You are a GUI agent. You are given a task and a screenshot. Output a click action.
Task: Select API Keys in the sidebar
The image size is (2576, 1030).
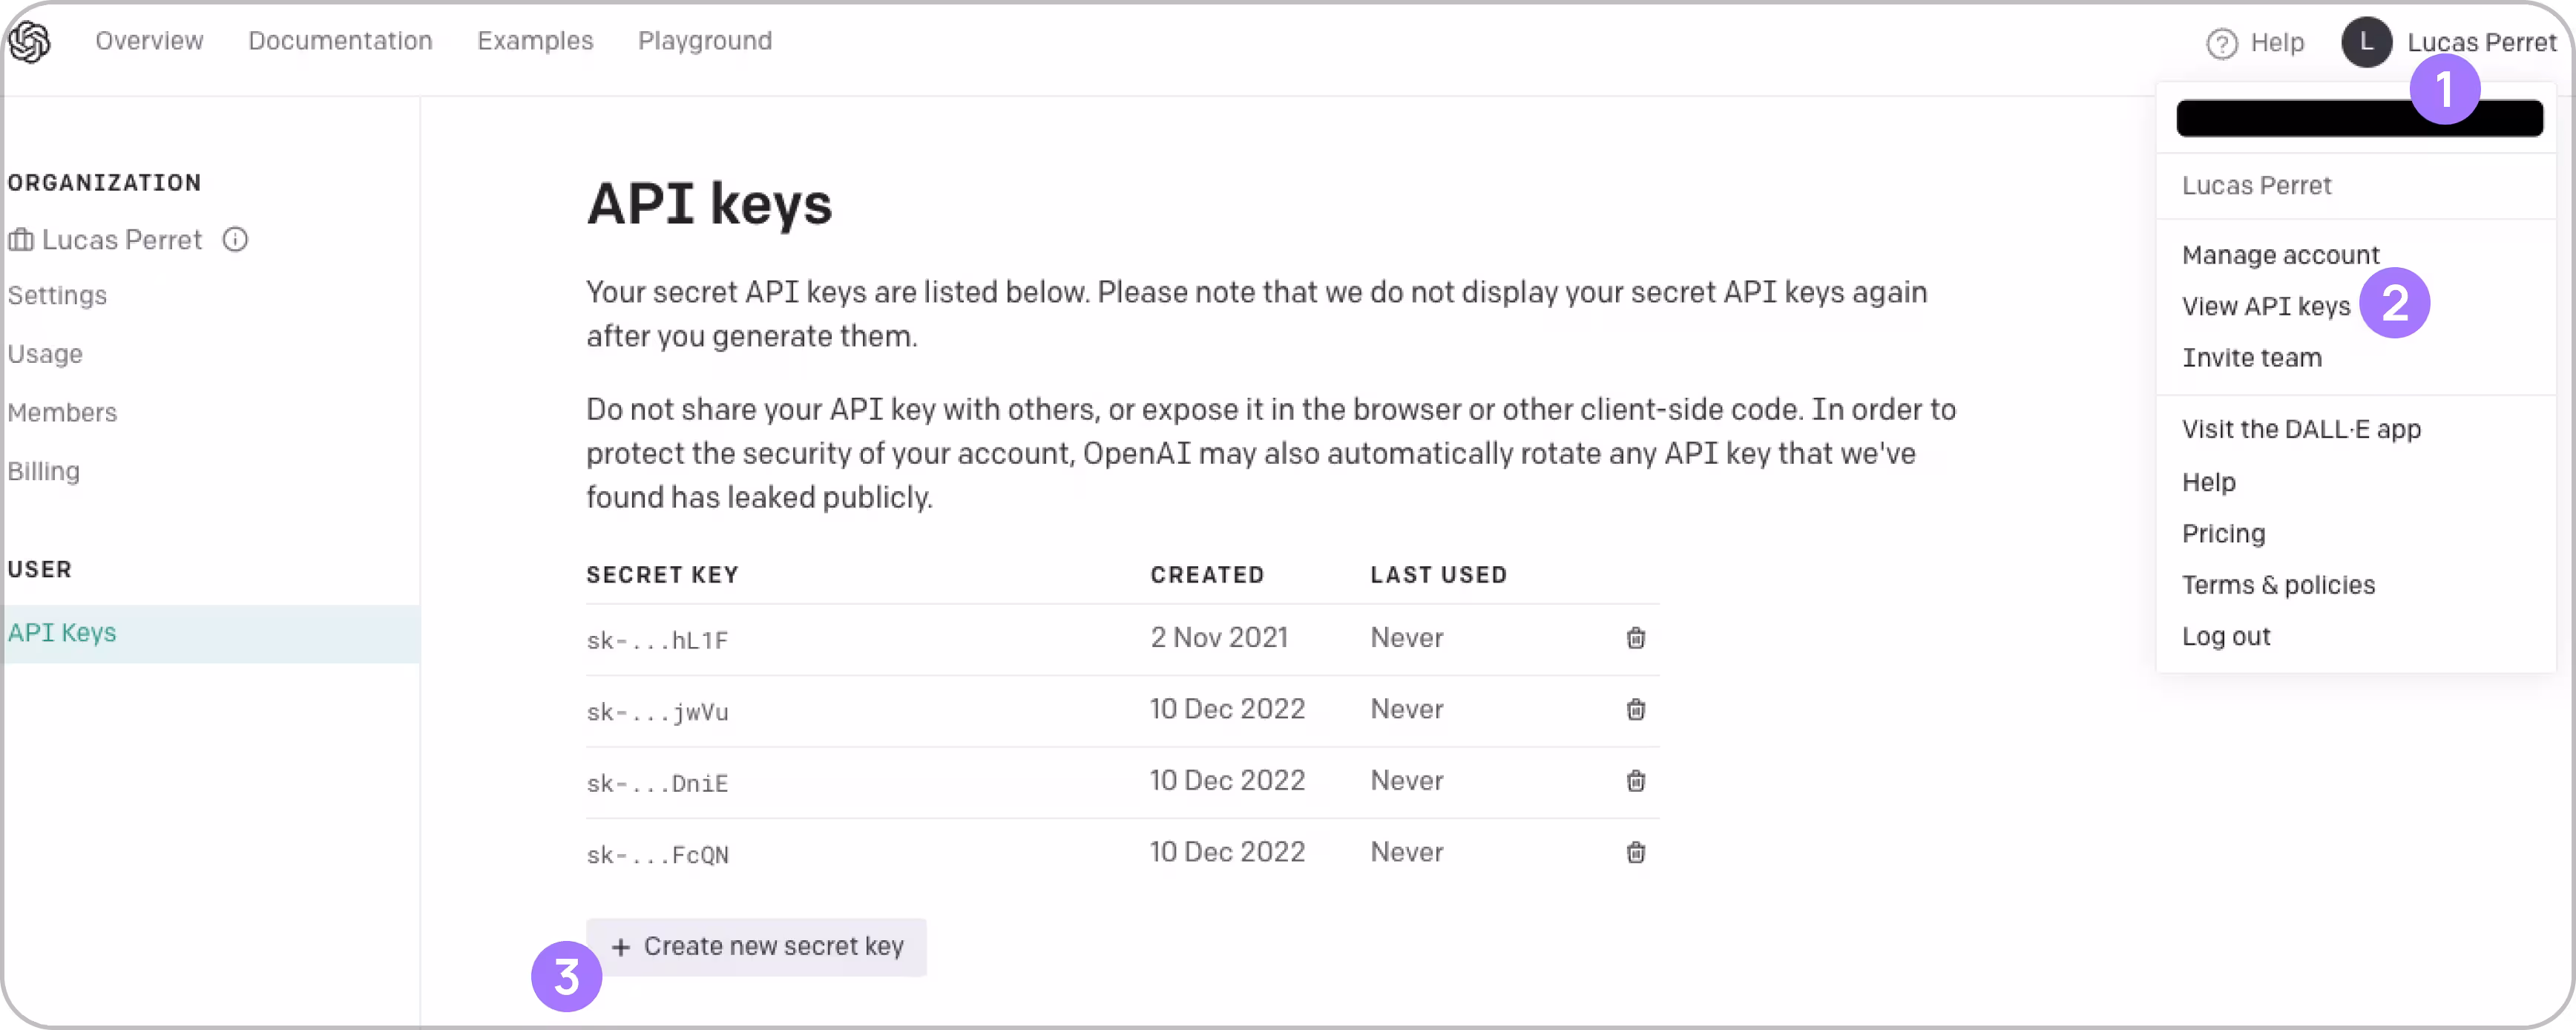(62, 633)
